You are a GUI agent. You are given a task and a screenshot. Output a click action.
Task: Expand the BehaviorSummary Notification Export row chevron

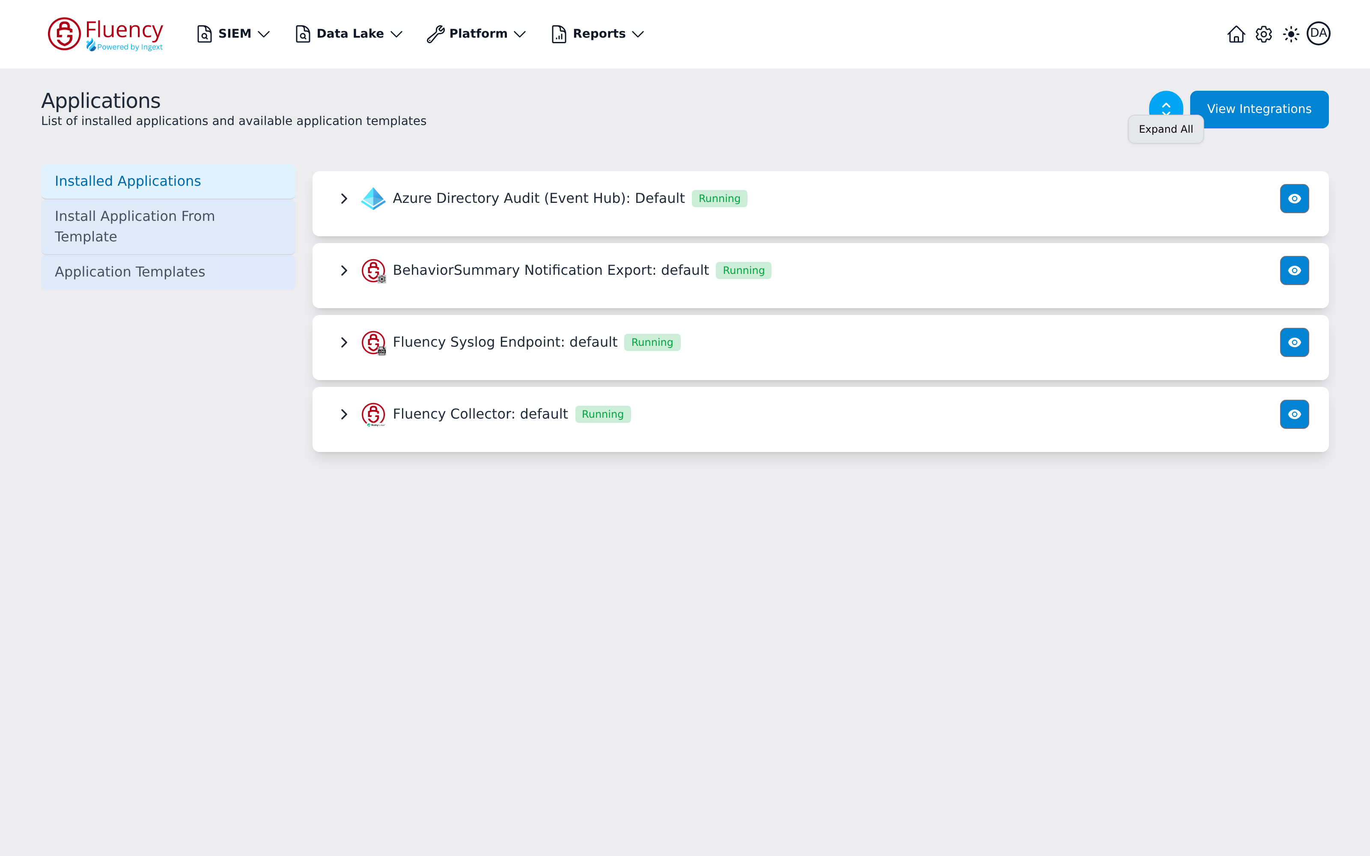pos(344,270)
